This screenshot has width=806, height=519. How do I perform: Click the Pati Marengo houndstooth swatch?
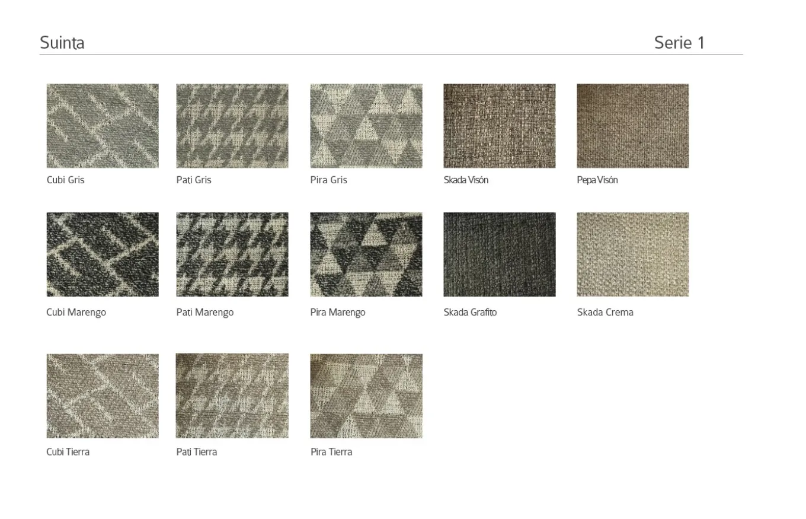232,254
